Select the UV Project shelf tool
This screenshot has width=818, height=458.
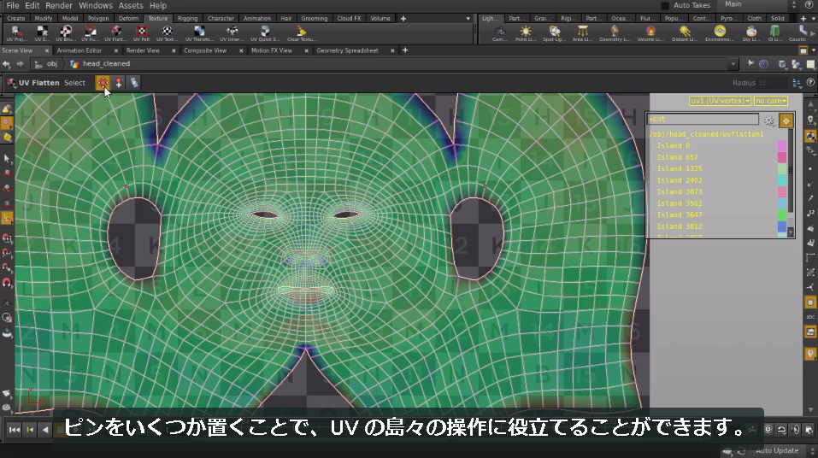16,33
